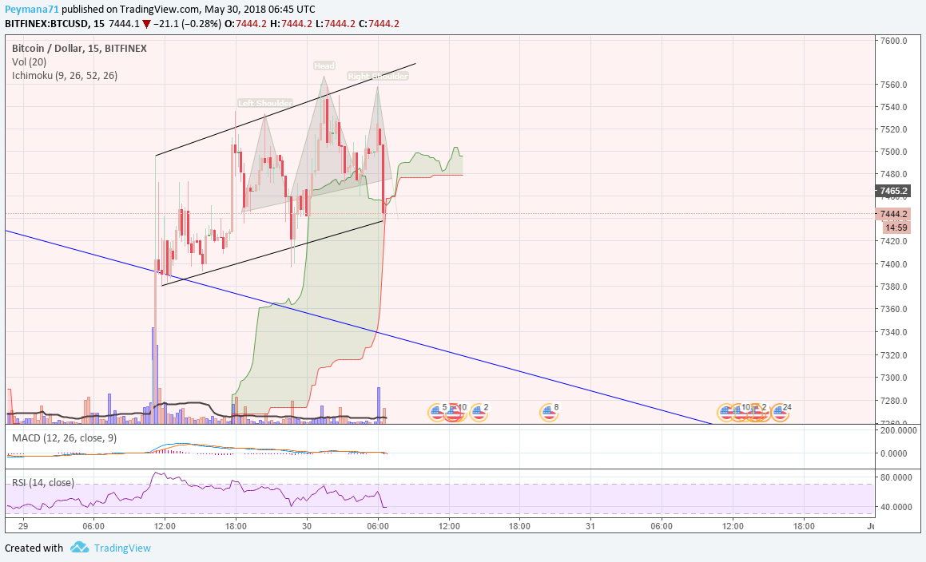Click date label 30 on time axis
Image resolution: width=926 pixels, height=562 pixels.
coord(307,526)
